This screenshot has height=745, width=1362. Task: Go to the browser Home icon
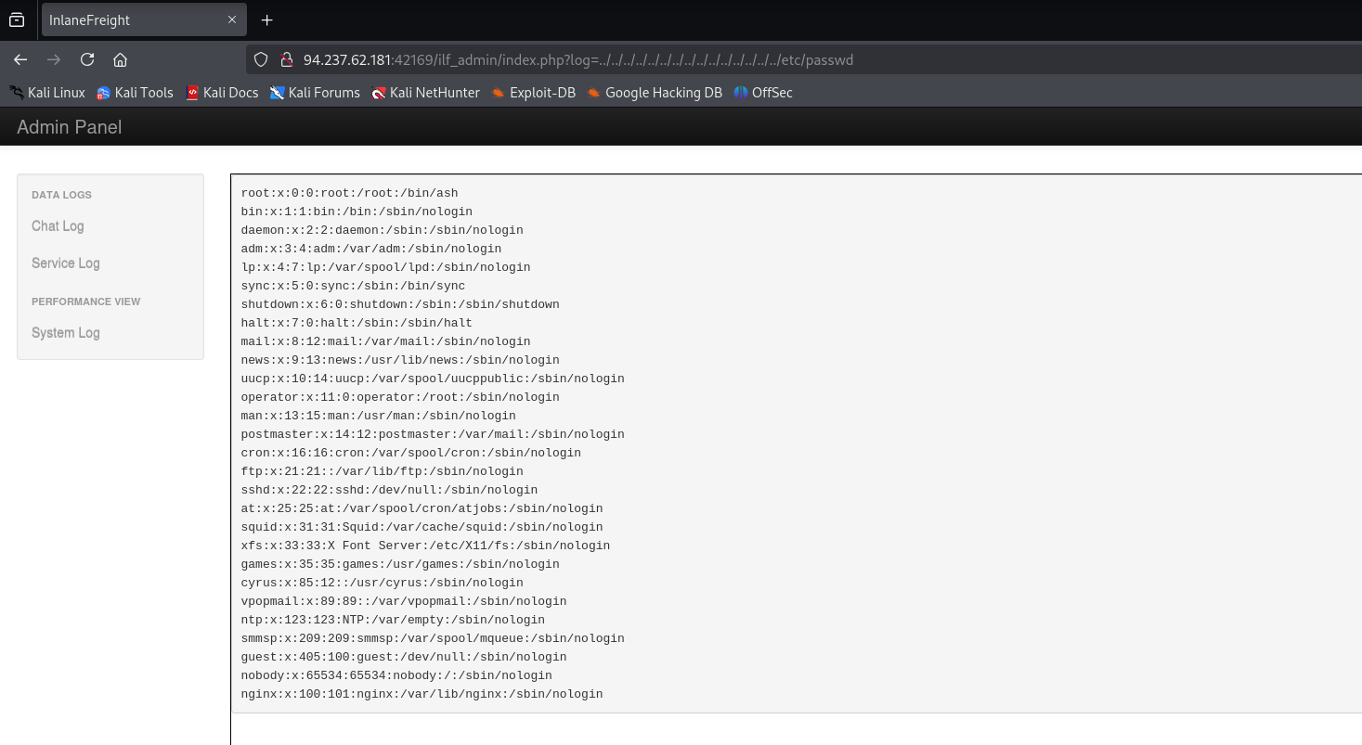120,59
